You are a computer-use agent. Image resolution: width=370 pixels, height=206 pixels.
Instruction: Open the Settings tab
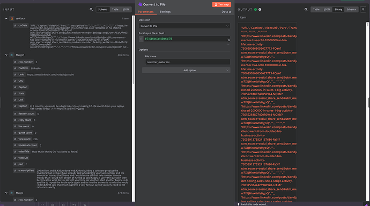point(165,12)
